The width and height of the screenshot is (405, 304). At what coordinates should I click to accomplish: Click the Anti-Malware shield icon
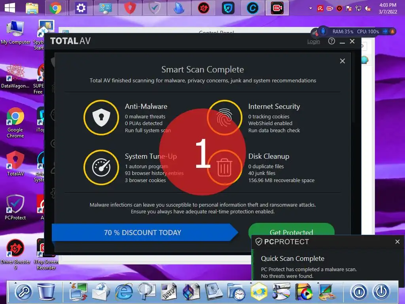click(x=101, y=117)
